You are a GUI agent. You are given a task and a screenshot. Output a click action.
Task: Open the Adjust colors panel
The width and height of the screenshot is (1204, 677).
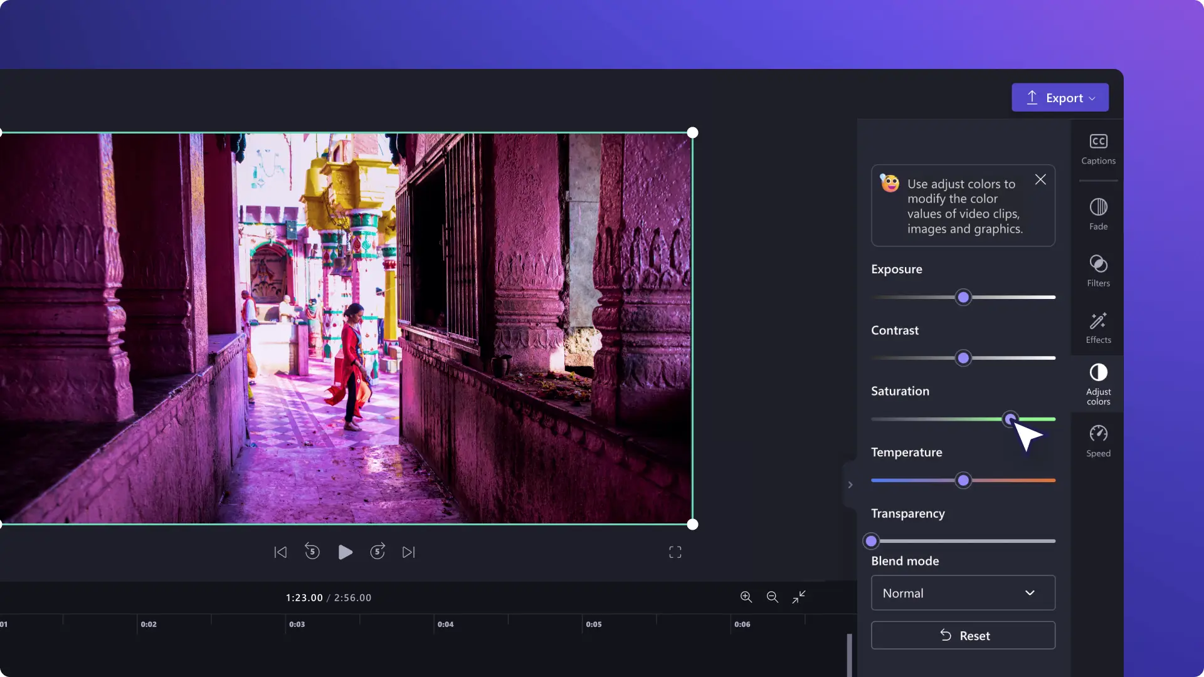pos(1098,384)
